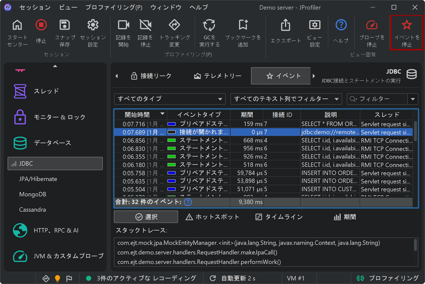The height and width of the screenshot is (284, 425).
Task: Open the すべてのタイプ dropdown
Action: point(170,99)
